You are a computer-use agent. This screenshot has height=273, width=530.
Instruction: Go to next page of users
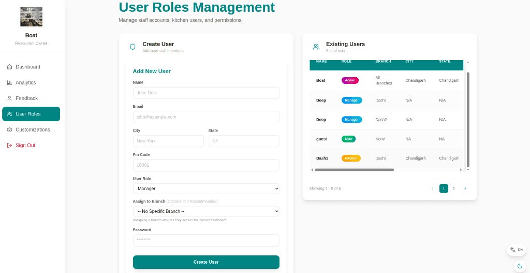tap(465, 189)
